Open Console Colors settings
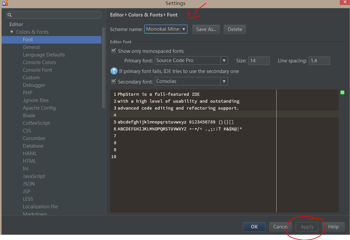Viewport: 350px width, 240px height. (x=39, y=62)
